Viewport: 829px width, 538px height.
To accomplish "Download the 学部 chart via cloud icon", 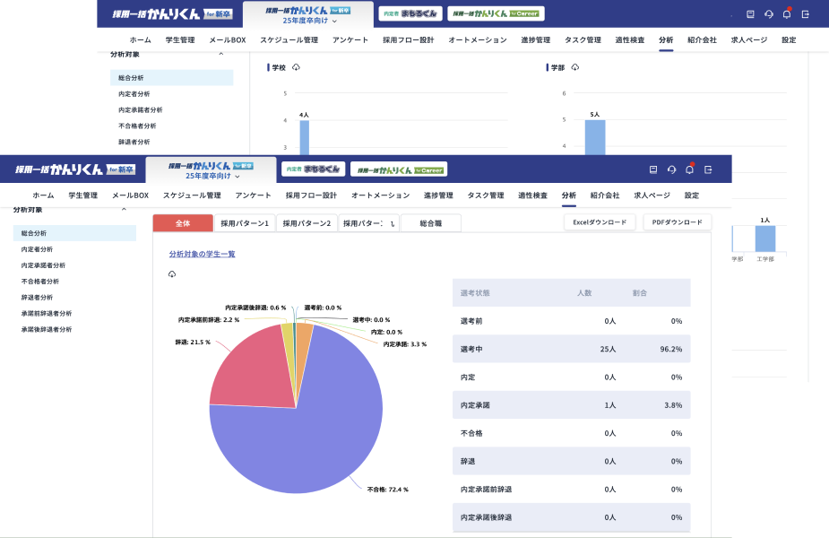I will point(575,67).
